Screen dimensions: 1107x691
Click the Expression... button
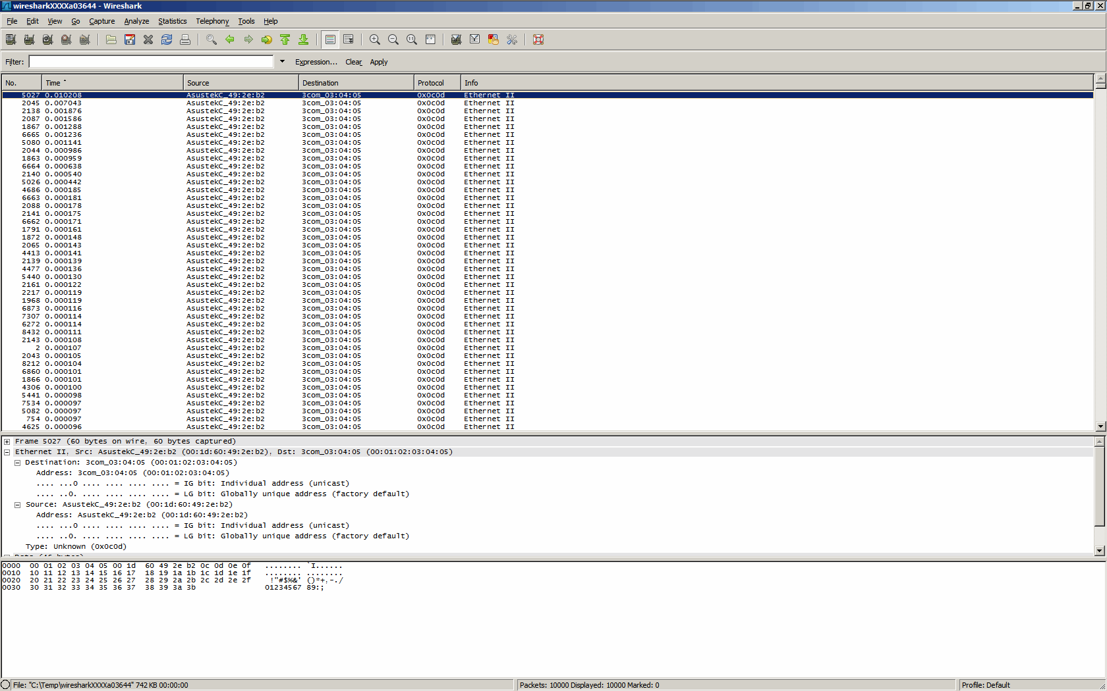coord(316,62)
